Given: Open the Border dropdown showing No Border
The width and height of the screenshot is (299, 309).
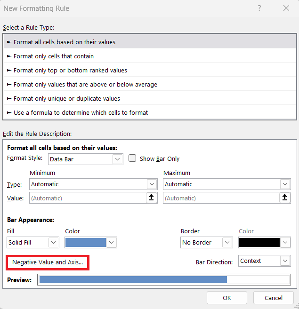Looking at the screenshot, I should 207,242.
